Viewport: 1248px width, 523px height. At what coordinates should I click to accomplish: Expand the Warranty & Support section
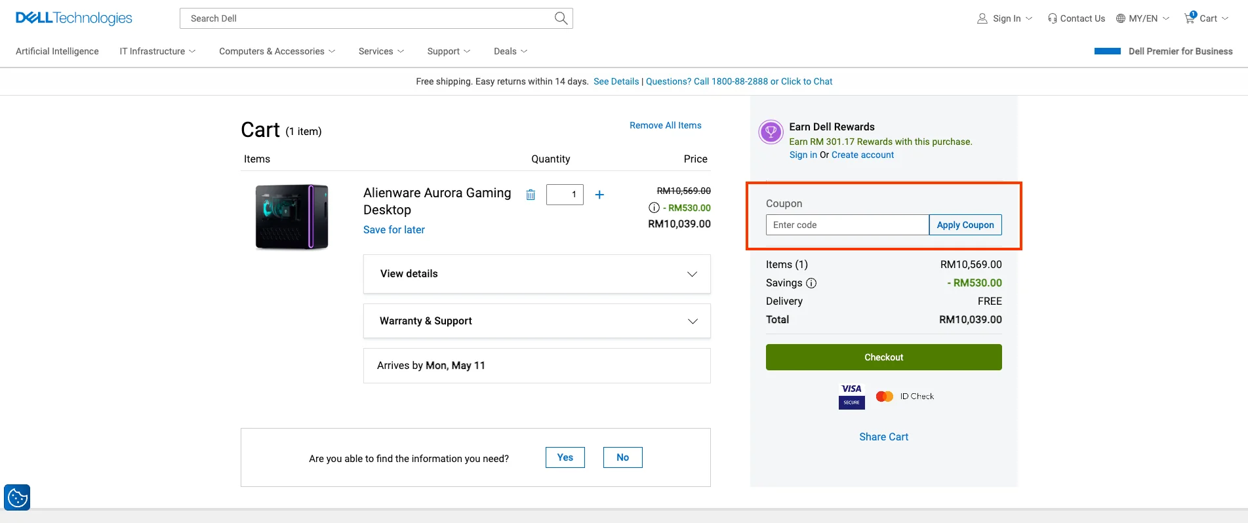(x=537, y=321)
